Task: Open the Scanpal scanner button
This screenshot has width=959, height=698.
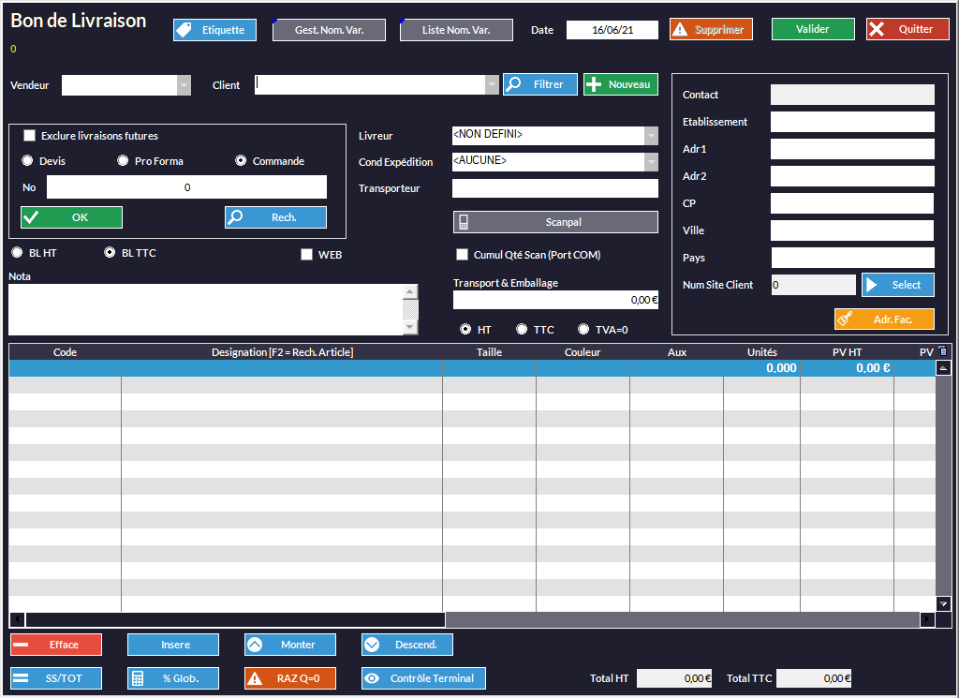Action: point(555,222)
